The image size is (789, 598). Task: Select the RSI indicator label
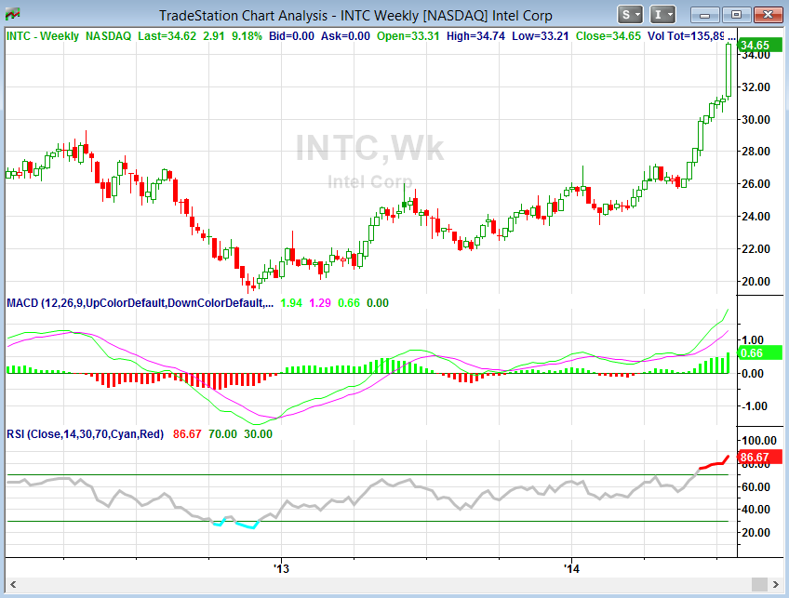(x=85, y=433)
